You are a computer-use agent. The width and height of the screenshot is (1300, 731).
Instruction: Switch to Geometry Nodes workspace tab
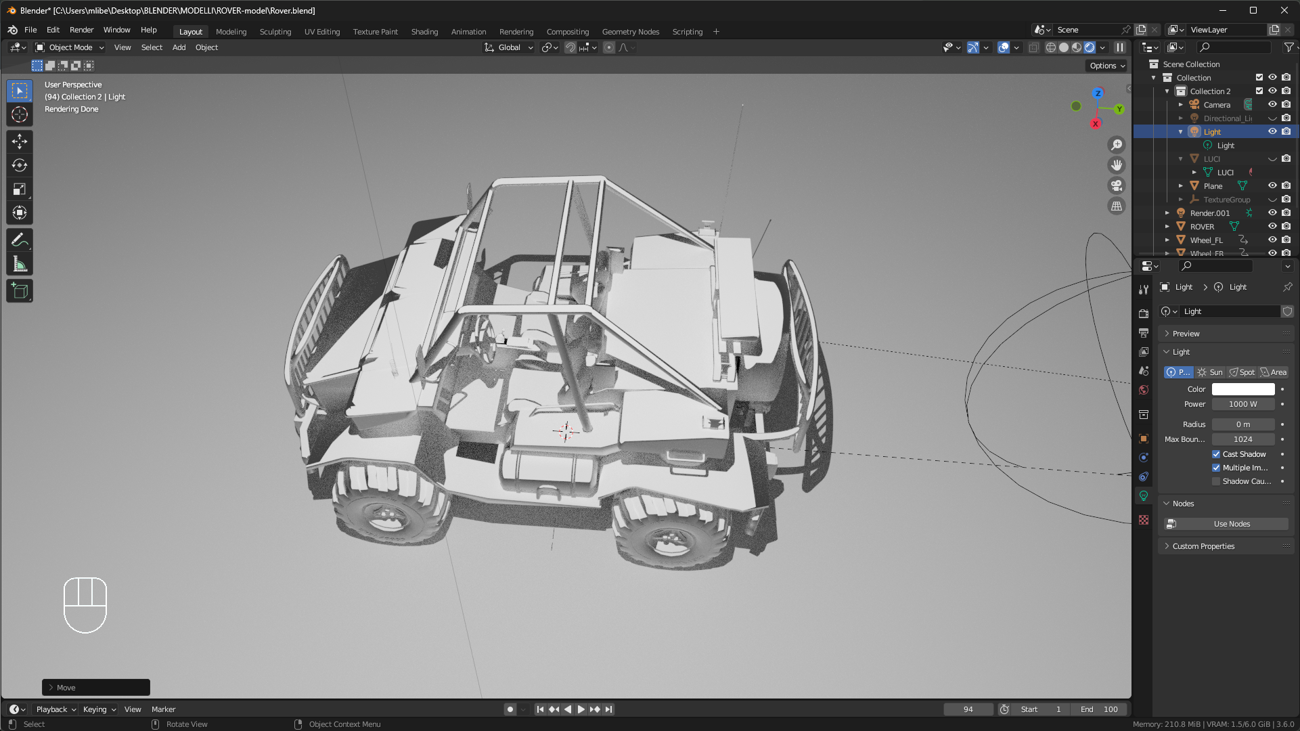click(x=631, y=32)
